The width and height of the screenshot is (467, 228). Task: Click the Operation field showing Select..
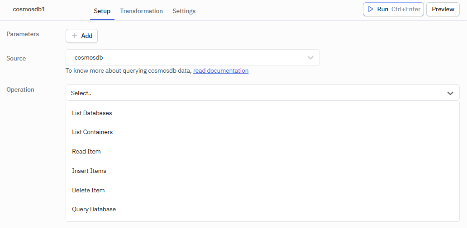tap(253, 93)
